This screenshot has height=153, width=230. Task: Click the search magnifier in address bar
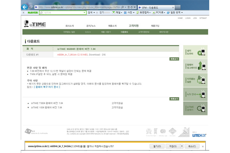pos(122,7)
